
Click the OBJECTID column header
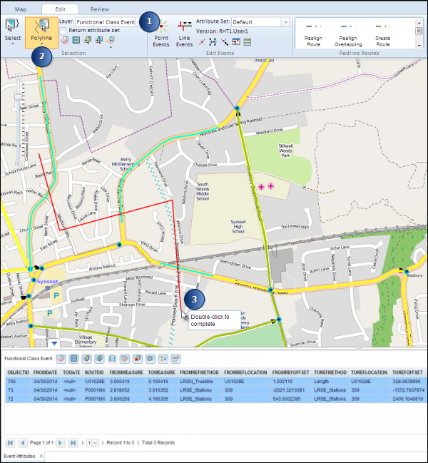[x=19, y=372]
